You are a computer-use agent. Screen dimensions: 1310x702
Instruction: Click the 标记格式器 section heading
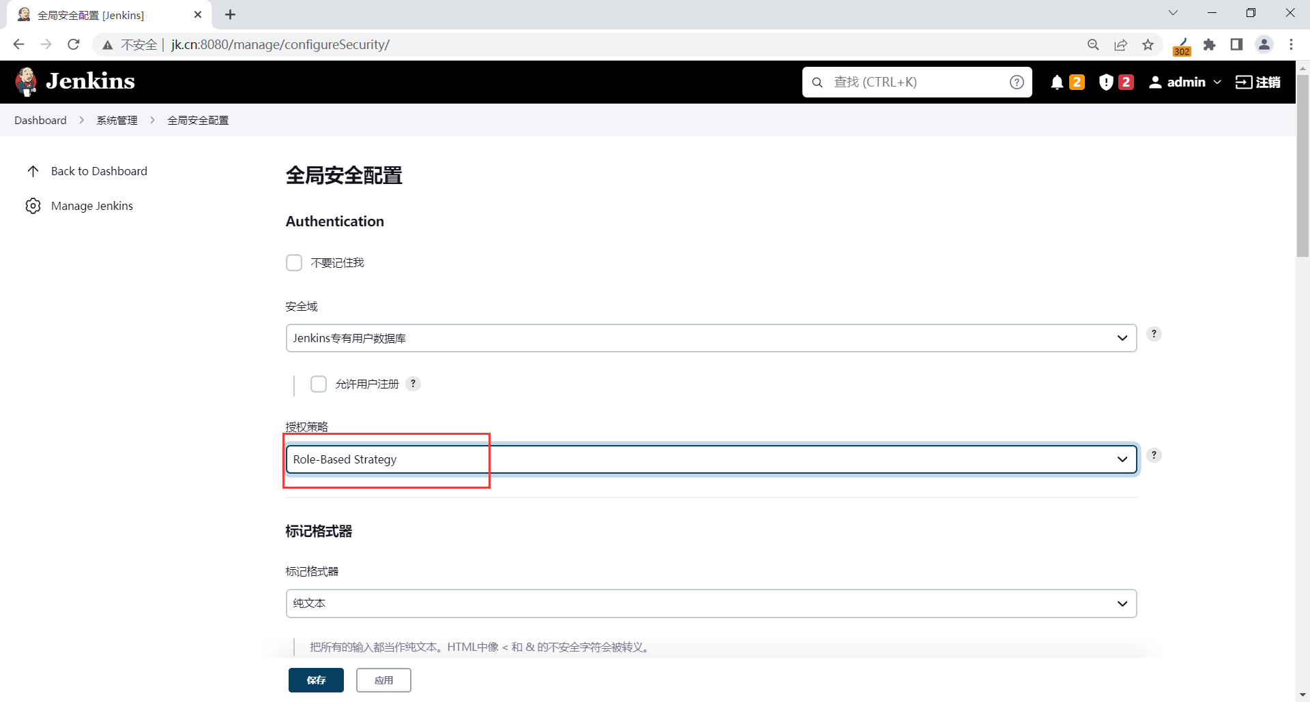(319, 532)
